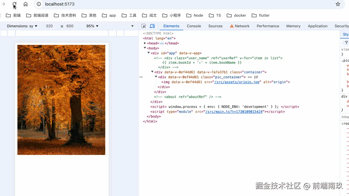The height and width of the screenshot is (196, 349).
Task: Switch to the Performance tab
Action: 268,26
